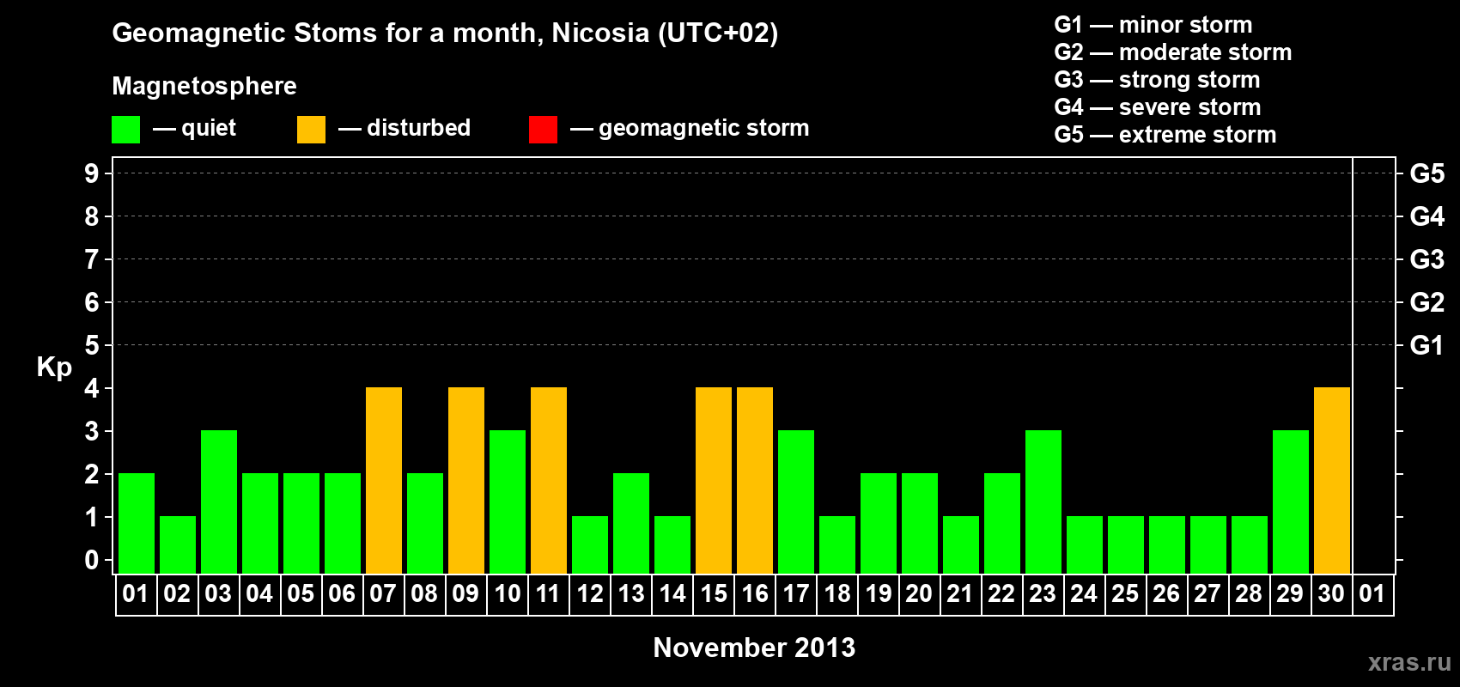Click the 'Magnetosphere' legend heading
The width and height of the screenshot is (1460, 687).
tap(204, 86)
